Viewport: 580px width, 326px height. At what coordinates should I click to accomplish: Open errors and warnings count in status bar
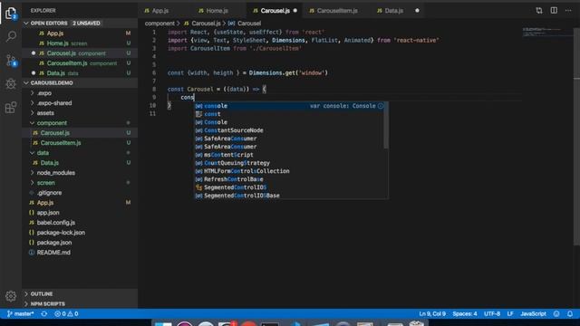point(66,314)
